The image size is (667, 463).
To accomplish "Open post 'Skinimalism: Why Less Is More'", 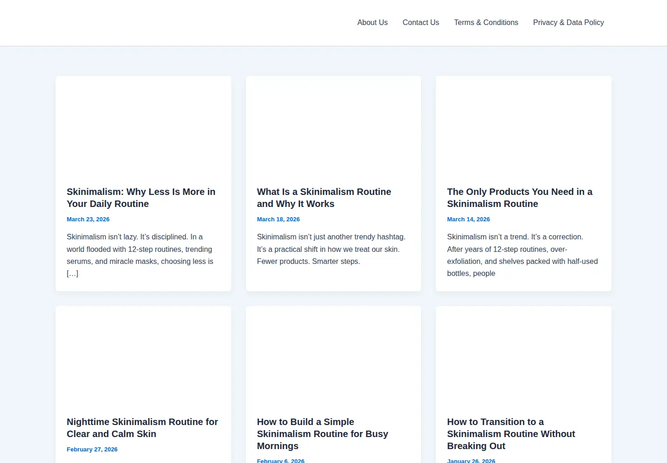I will point(141,198).
